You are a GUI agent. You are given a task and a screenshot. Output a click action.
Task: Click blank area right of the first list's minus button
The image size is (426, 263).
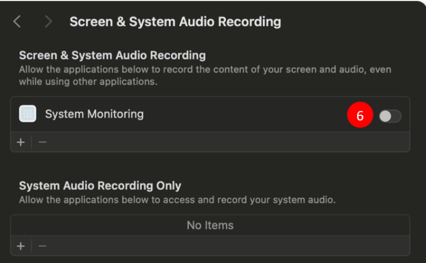point(223,142)
